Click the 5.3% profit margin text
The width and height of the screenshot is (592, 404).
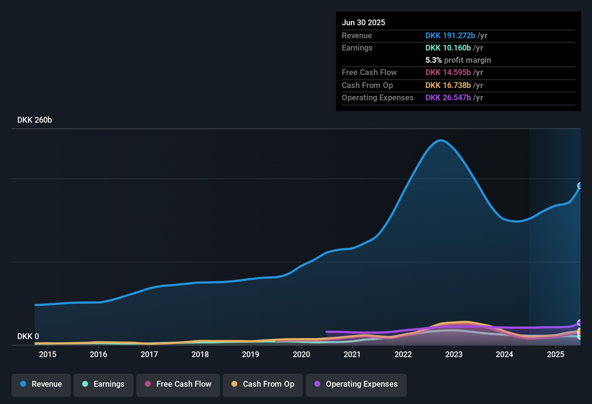[x=458, y=60]
